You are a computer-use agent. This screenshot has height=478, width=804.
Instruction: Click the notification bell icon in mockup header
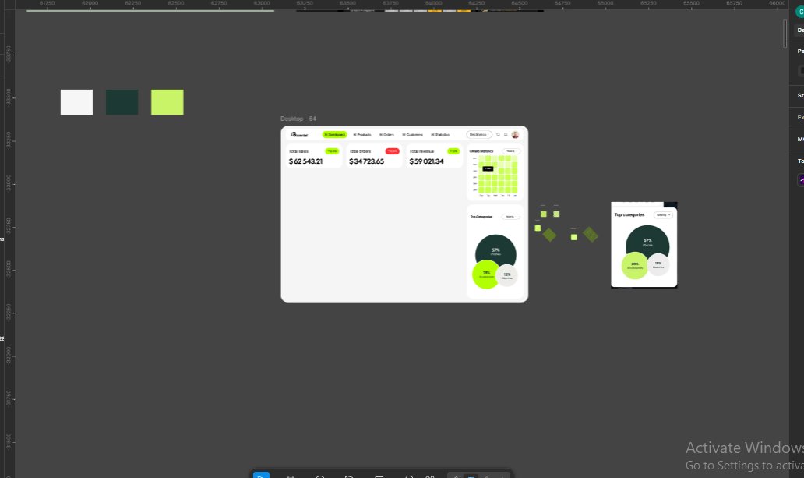506,135
